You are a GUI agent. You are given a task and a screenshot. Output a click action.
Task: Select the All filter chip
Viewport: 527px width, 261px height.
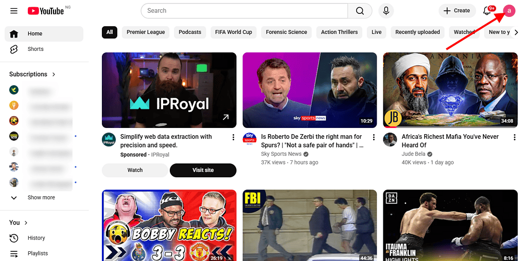(110, 32)
